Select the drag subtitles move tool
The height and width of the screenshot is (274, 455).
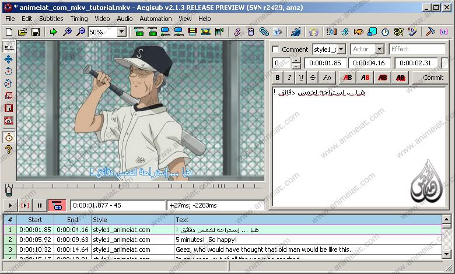(x=9, y=59)
